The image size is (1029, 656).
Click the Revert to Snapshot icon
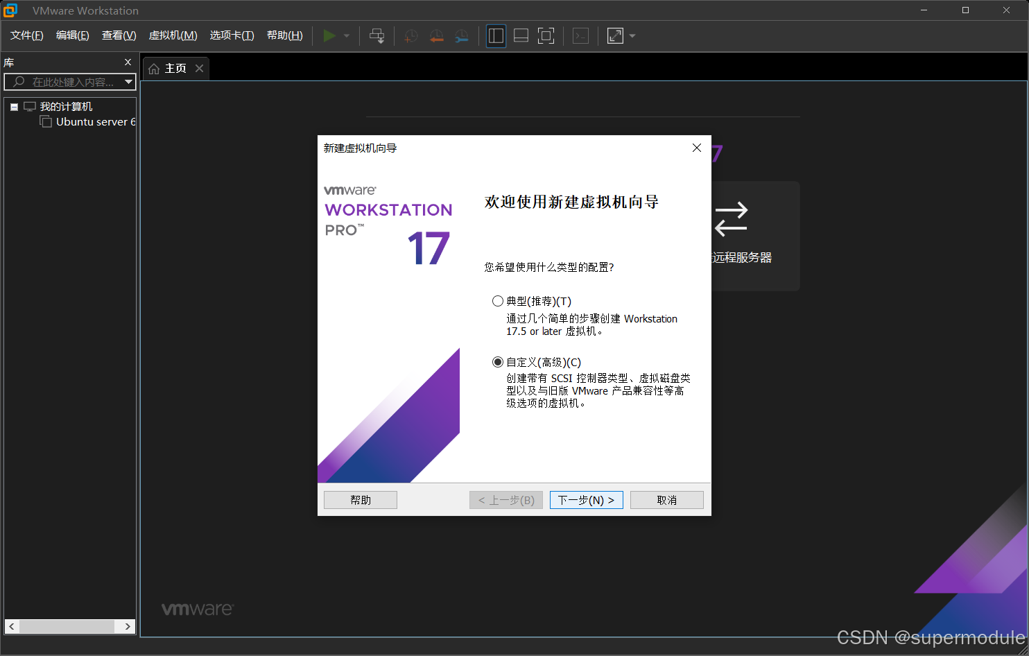pos(436,36)
